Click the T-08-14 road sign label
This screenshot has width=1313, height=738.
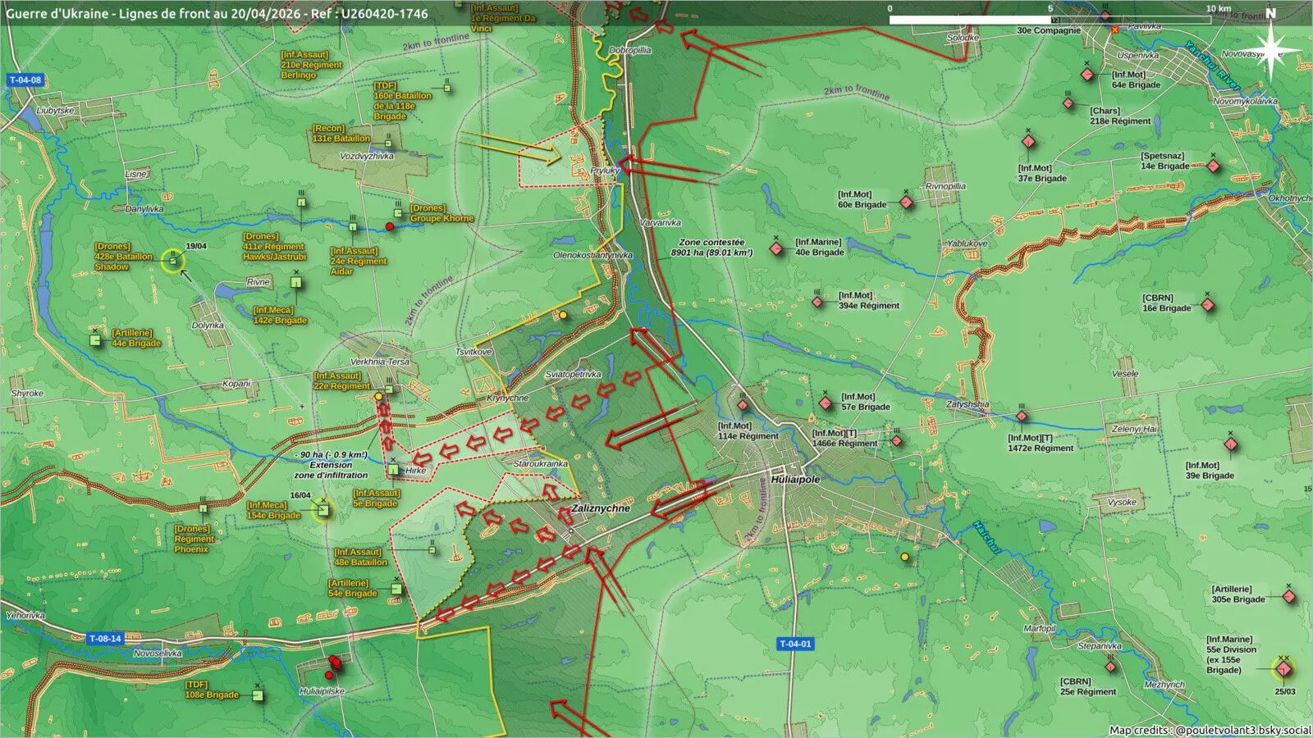105,638
